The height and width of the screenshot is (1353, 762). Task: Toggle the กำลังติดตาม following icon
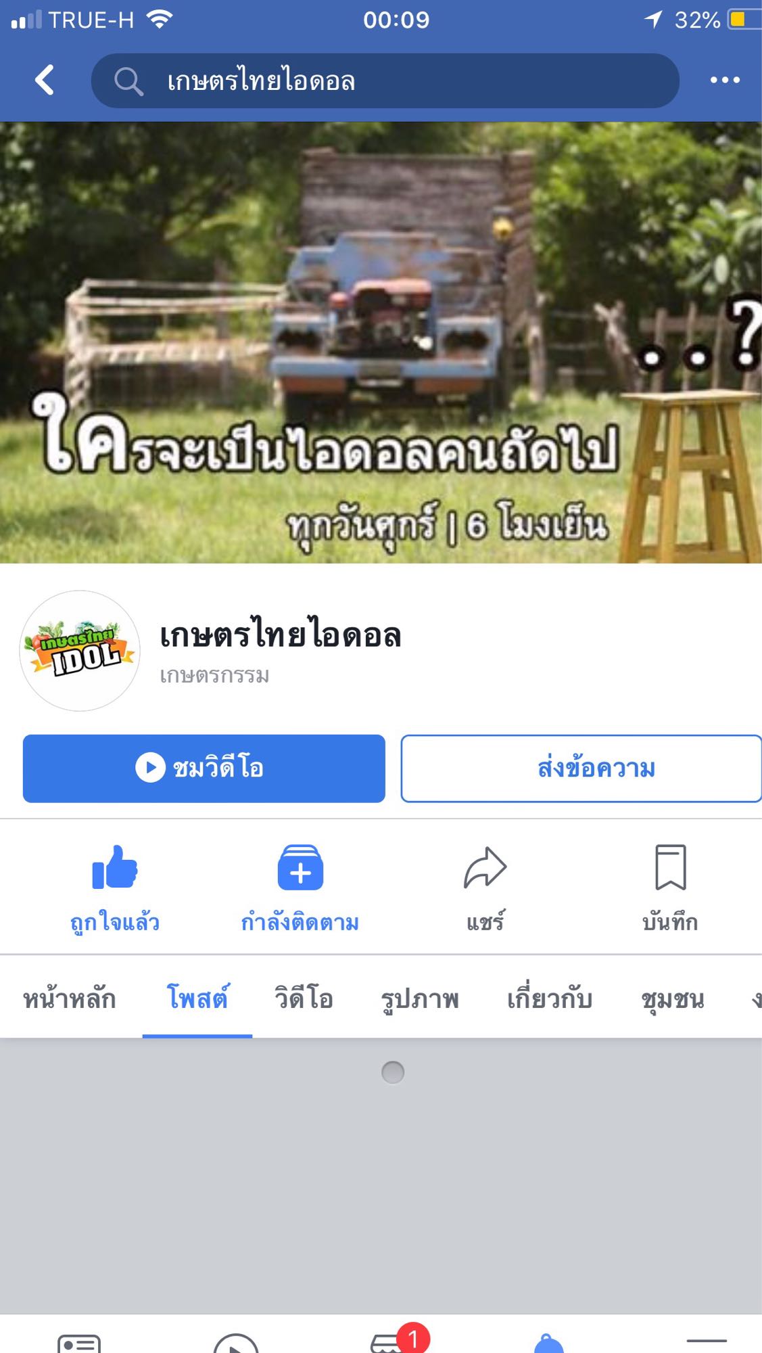pyautogui.click(x=300, y=867)
